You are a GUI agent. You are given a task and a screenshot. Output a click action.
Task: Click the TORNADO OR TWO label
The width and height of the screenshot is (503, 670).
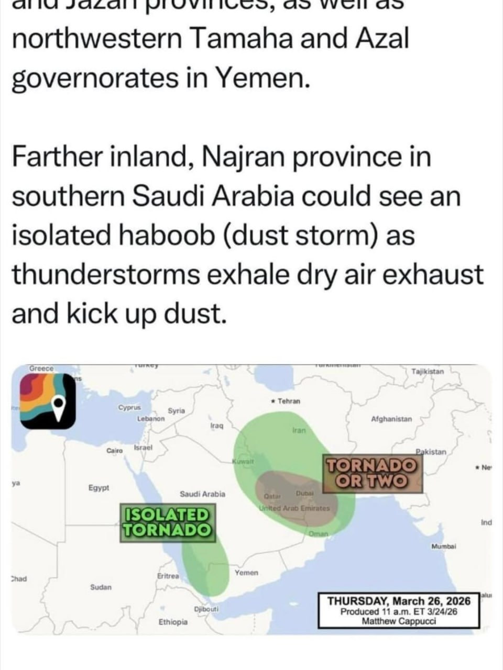point(372,473)
